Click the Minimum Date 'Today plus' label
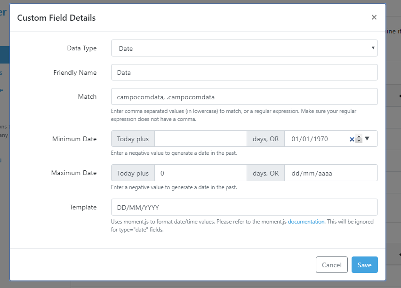Image resolution: width=401 pixels, height=288 pixels. [x=133, y=139]
